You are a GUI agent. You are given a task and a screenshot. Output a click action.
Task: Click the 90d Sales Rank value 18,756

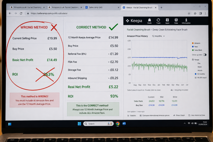coord(161,101)
